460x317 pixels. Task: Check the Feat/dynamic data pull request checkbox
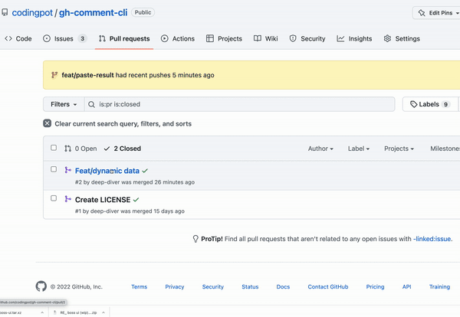54,170
